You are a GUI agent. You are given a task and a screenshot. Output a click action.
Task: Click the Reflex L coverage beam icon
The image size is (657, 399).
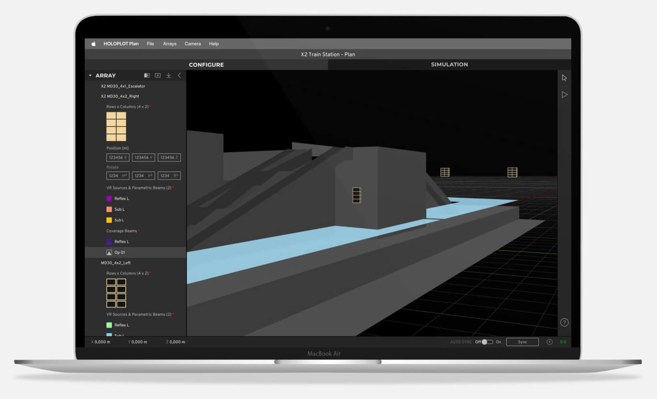click(109, 242)
